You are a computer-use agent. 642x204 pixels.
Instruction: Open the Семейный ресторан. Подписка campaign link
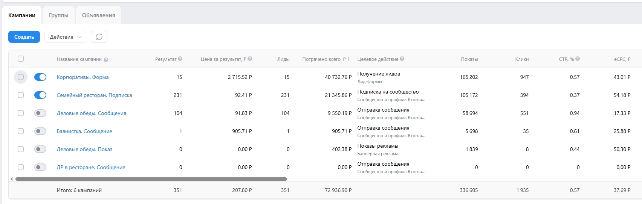(94, 95)
